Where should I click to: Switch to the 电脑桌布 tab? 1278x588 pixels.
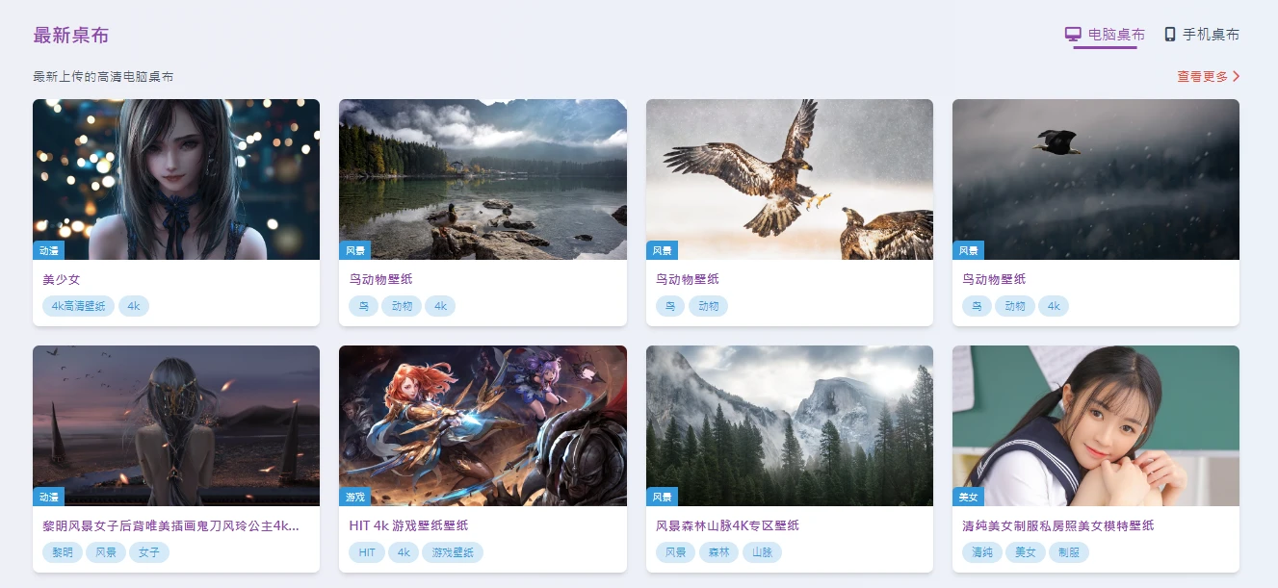coord(1105,35)
